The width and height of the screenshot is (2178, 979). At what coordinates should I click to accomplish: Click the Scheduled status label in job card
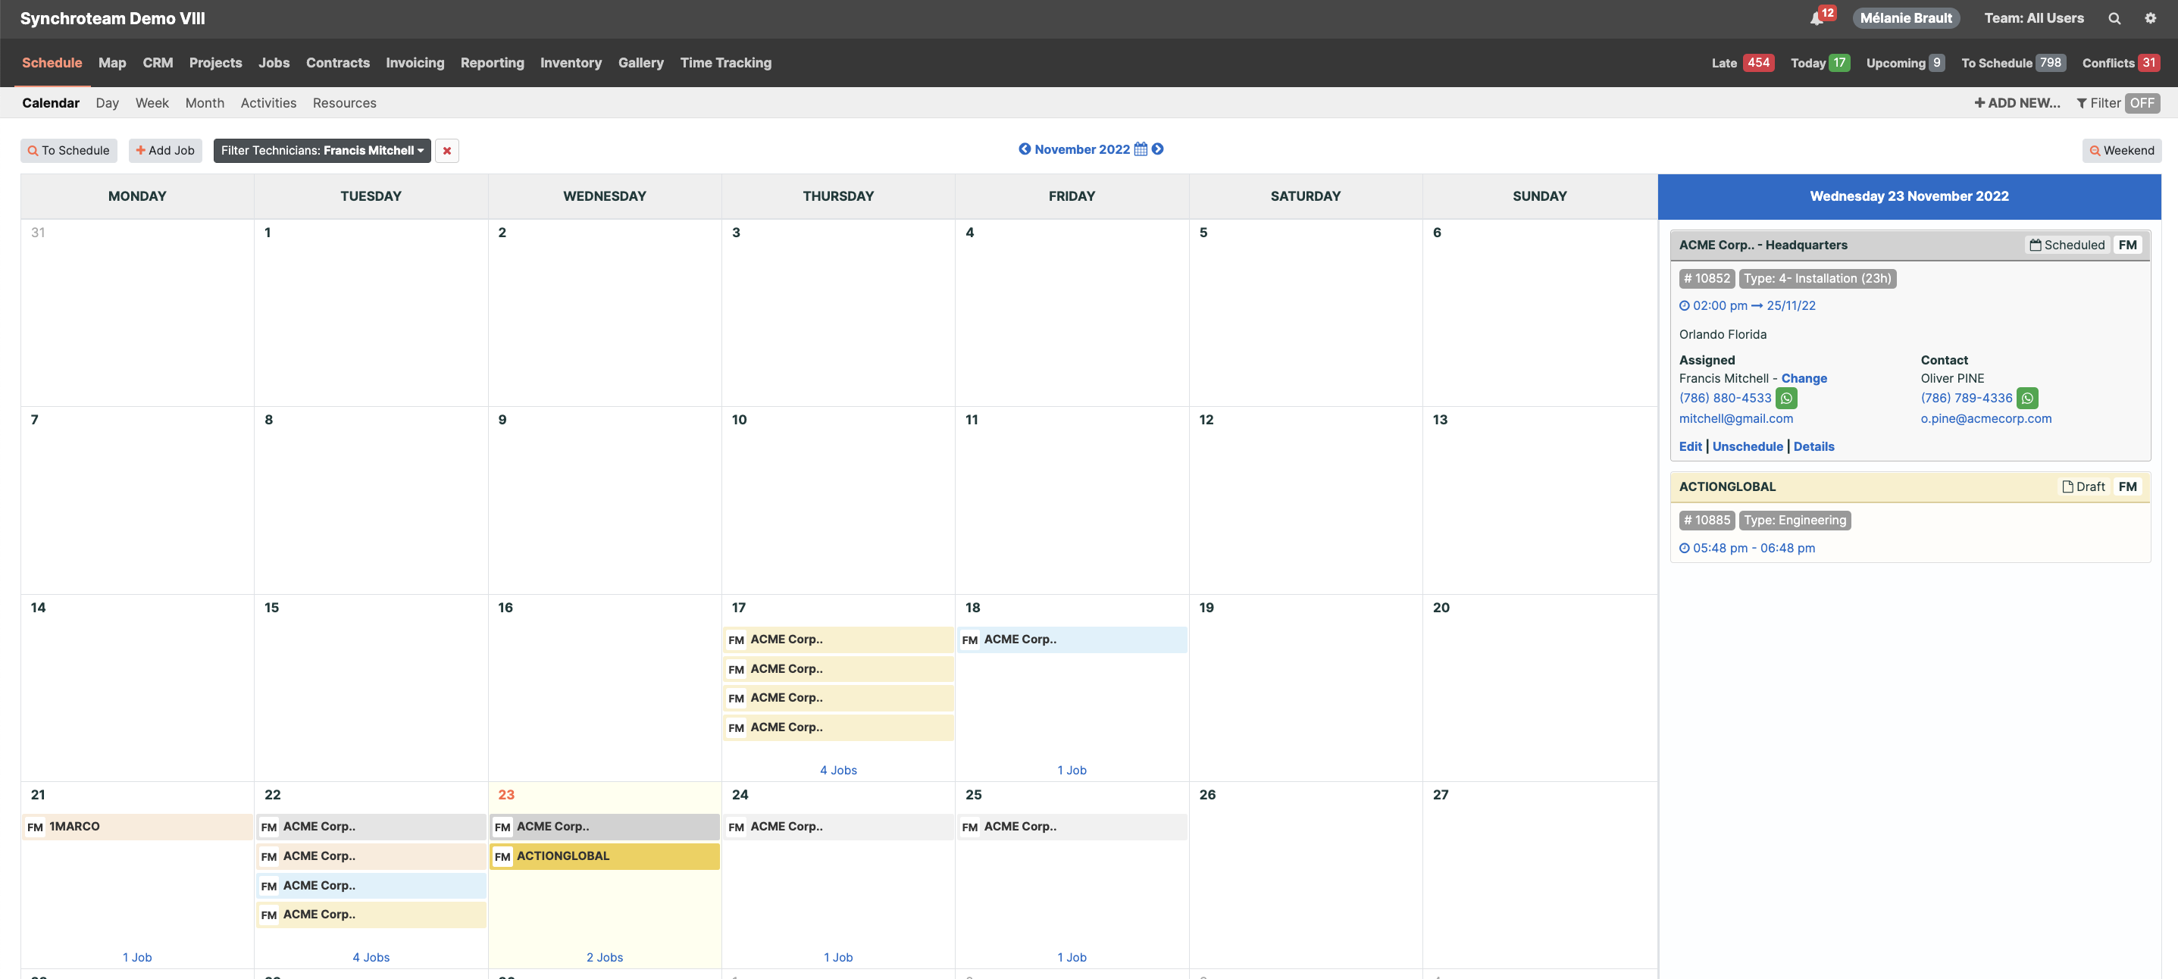2067,246
